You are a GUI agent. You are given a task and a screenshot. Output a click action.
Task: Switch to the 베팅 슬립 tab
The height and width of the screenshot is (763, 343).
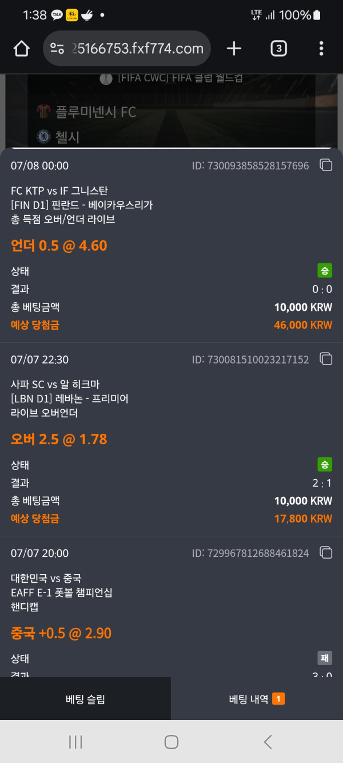(x=85, y=699)
